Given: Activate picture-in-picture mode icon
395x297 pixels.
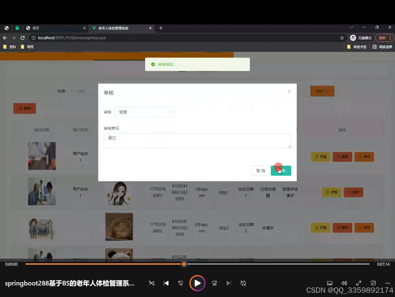Looking at the screenshot, I should (374, 283).
